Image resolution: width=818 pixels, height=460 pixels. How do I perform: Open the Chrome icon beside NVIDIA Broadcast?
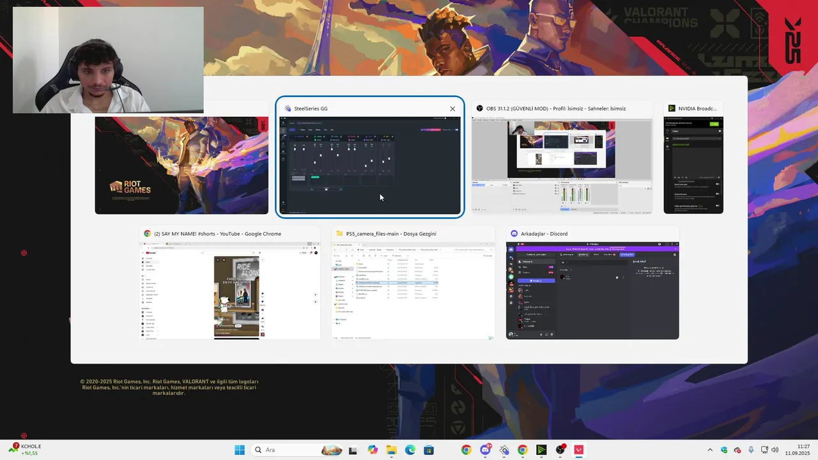523,450
